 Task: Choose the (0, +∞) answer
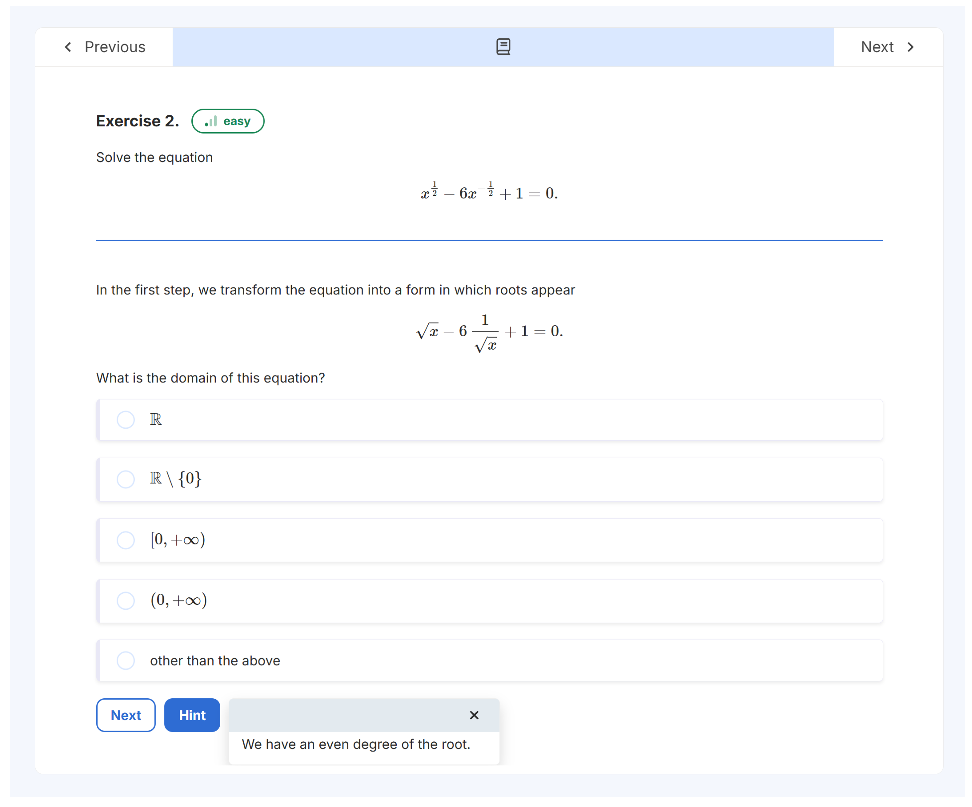coord(125,600)
